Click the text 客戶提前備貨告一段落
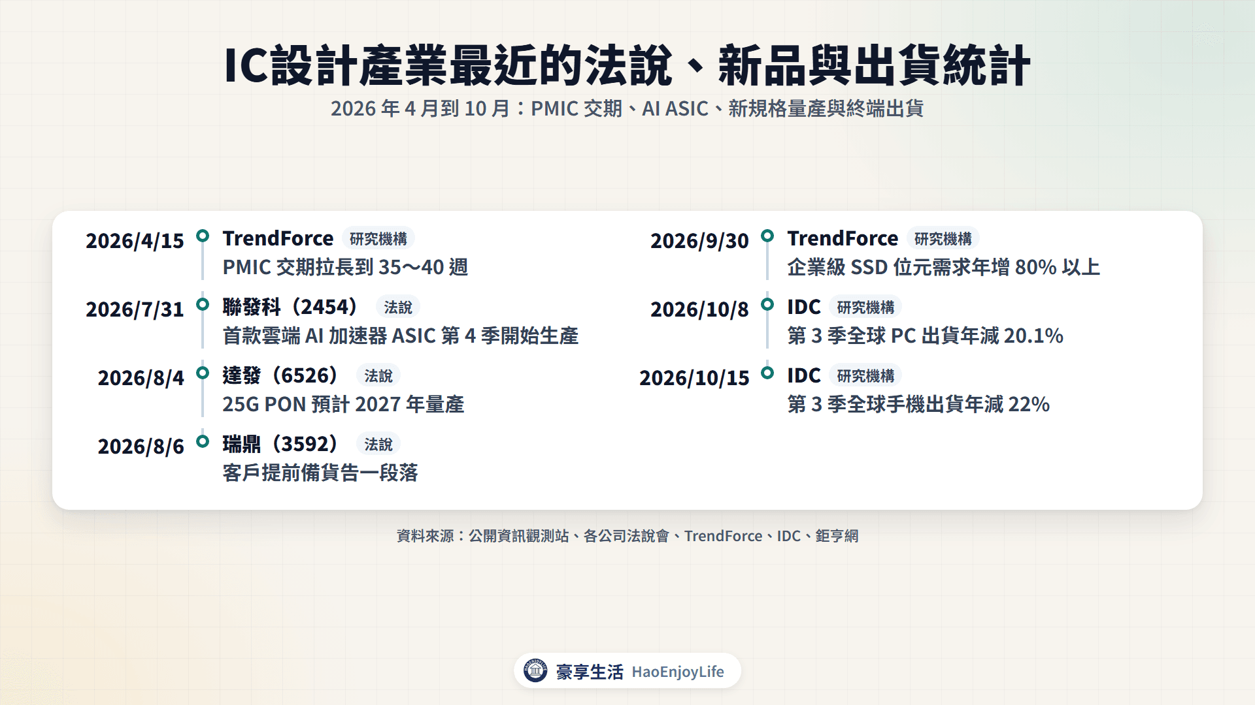 320,473
